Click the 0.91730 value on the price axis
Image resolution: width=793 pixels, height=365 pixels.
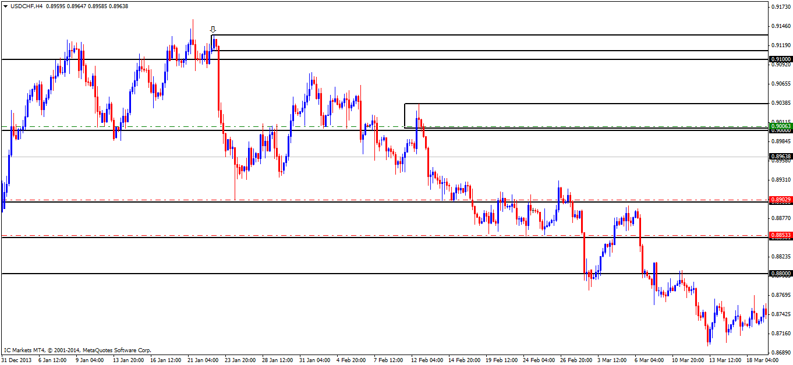coord(781,7)
